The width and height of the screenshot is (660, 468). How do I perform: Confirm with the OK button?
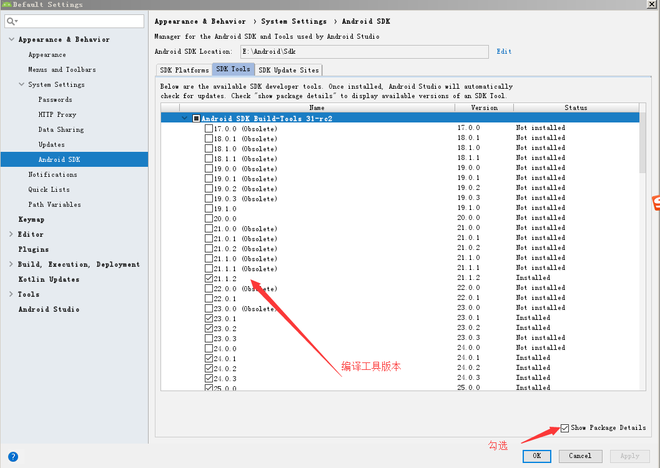[x=536, y=456]
